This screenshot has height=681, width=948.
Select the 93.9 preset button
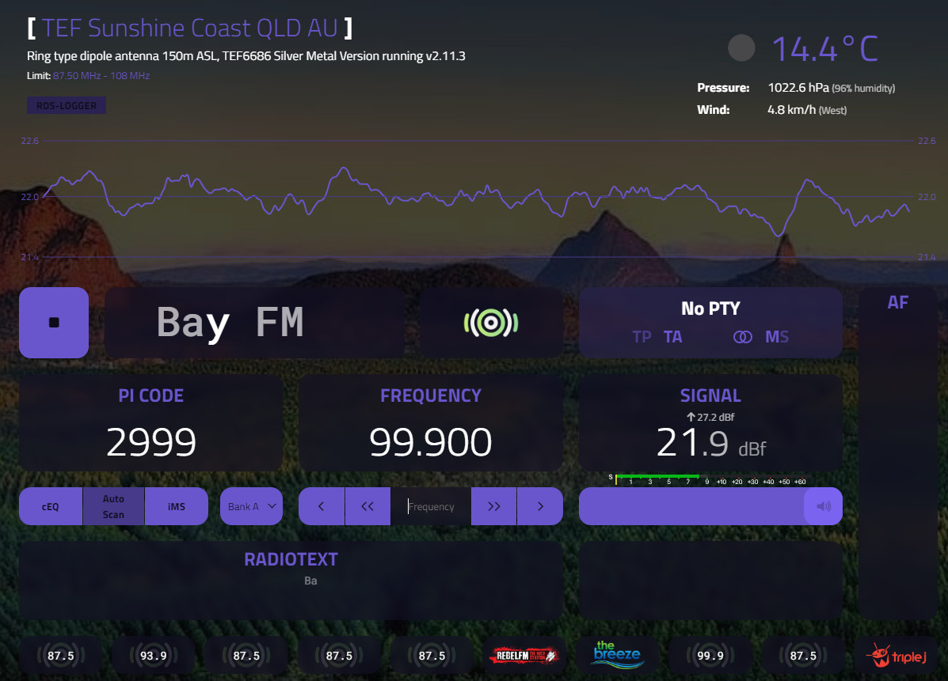(x=153, y=656)
